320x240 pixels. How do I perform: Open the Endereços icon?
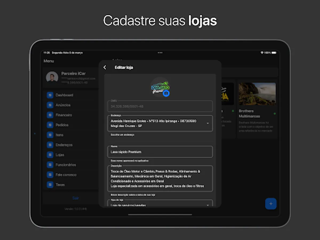[50, 145]
